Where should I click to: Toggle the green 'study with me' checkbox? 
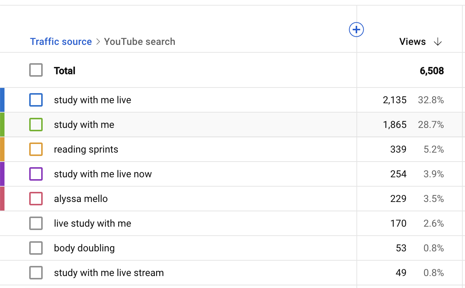36,125
